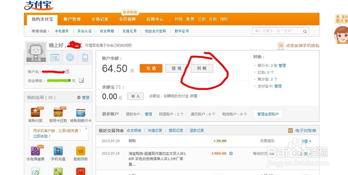This screenshot has height=175, width=348.
Task: Open 充提记录 quick link
Action: coord(129,31)
